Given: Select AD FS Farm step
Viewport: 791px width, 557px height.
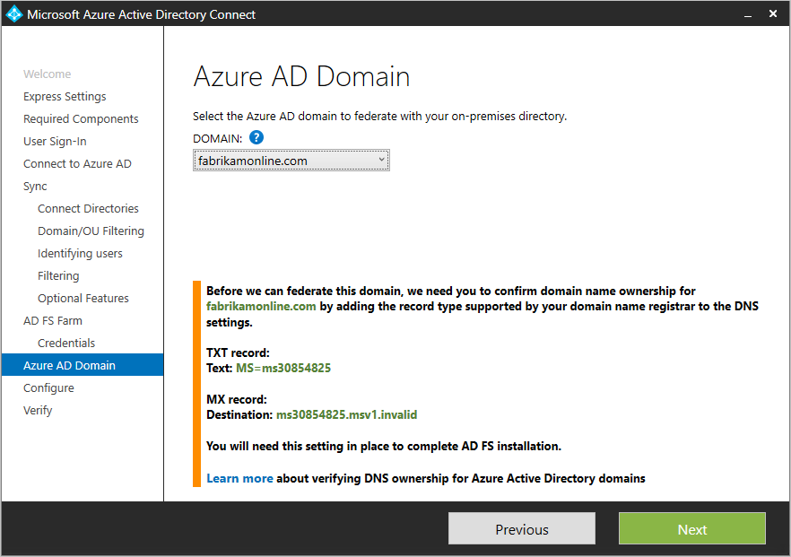Looking at the screenshot, I should pos(53,320).
